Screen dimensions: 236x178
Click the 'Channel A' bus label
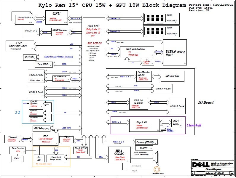click(x=115, y=18)
